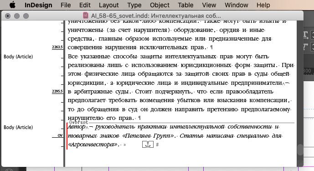Click the close button of the story window

(x=8, y=16)
